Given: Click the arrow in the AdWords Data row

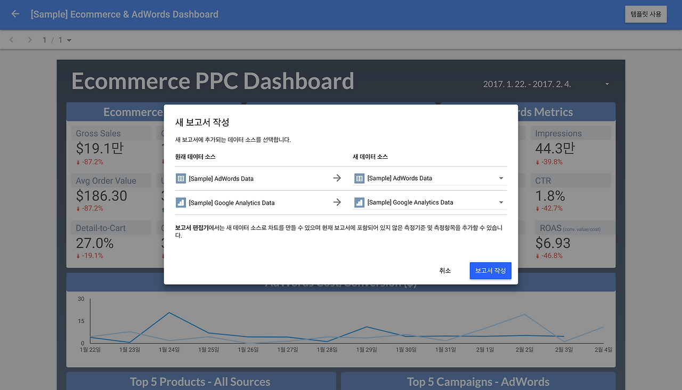Looking at the screenshot, I should click(x=337, y=178).
